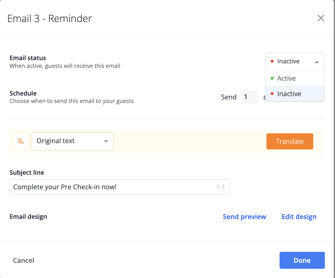
Task: Click the Send preview link
Action: click(x=244, y=217)
